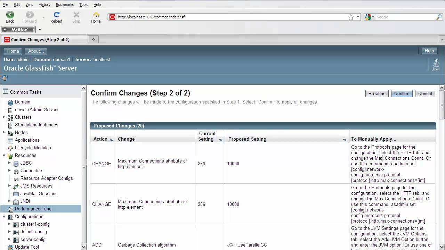Click the Domain globe icon in tree
This screenshot has height=250, width=445.
[10, 102]
